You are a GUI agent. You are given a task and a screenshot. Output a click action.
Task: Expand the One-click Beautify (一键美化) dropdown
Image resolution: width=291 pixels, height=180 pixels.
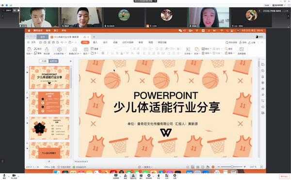[152, 167]
